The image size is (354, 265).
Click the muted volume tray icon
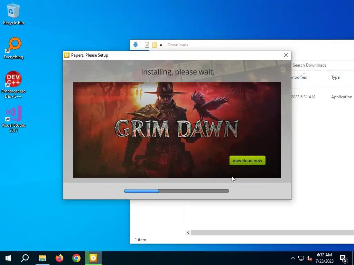point(309,258)
